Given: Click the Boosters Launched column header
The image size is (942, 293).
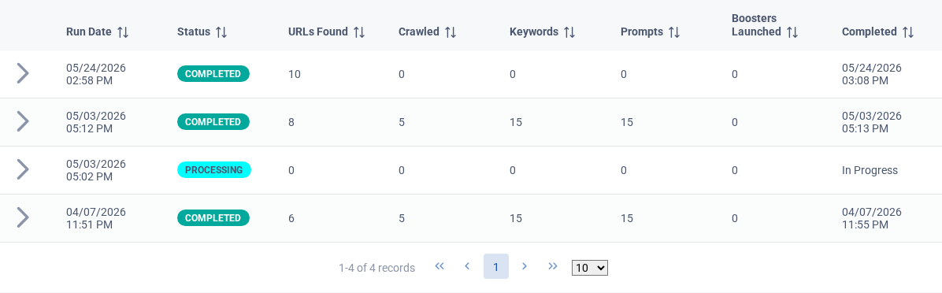Looking at the screenshot, I should click(x=756, y=25).
